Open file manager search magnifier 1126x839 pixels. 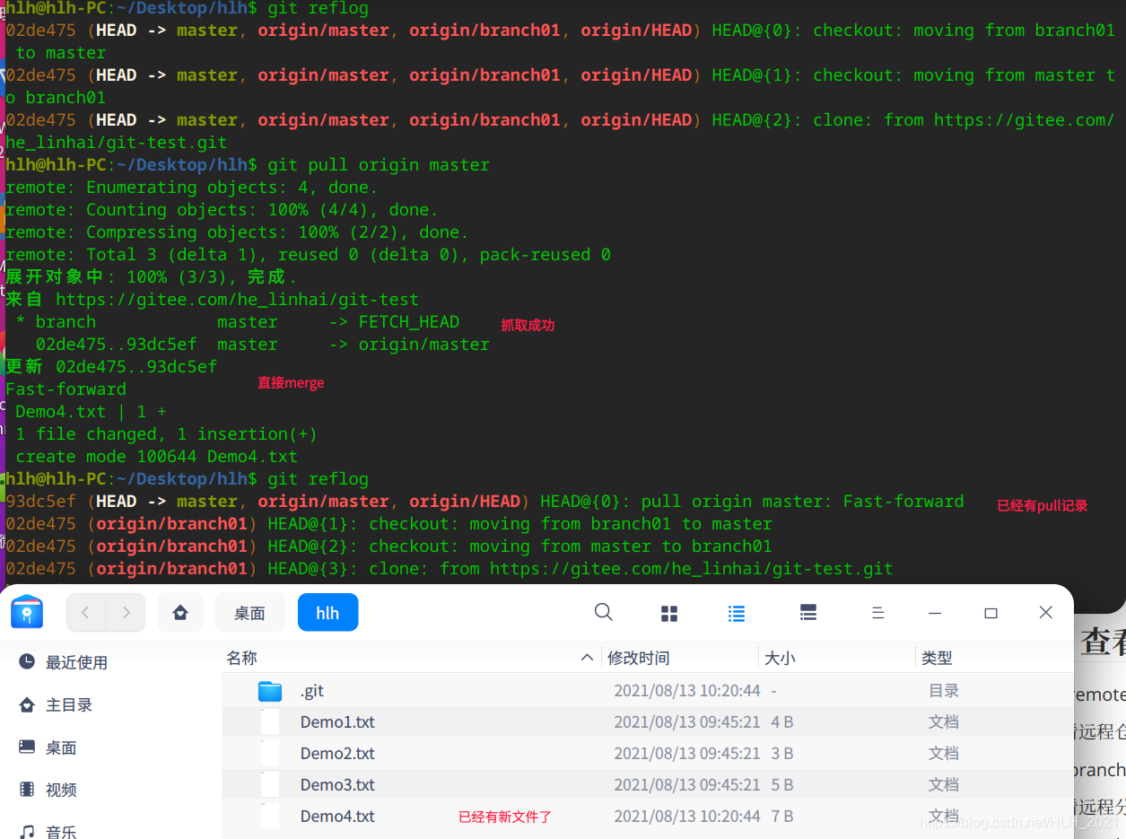click(604, 612)
